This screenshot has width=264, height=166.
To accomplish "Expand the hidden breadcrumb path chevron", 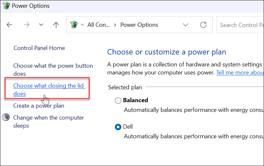I will 83,25.
